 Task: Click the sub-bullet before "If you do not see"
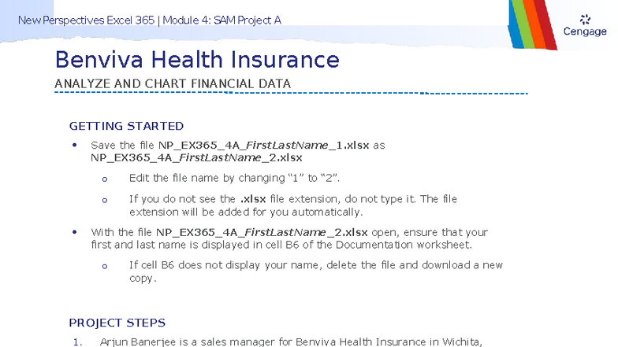coord(104,200)
